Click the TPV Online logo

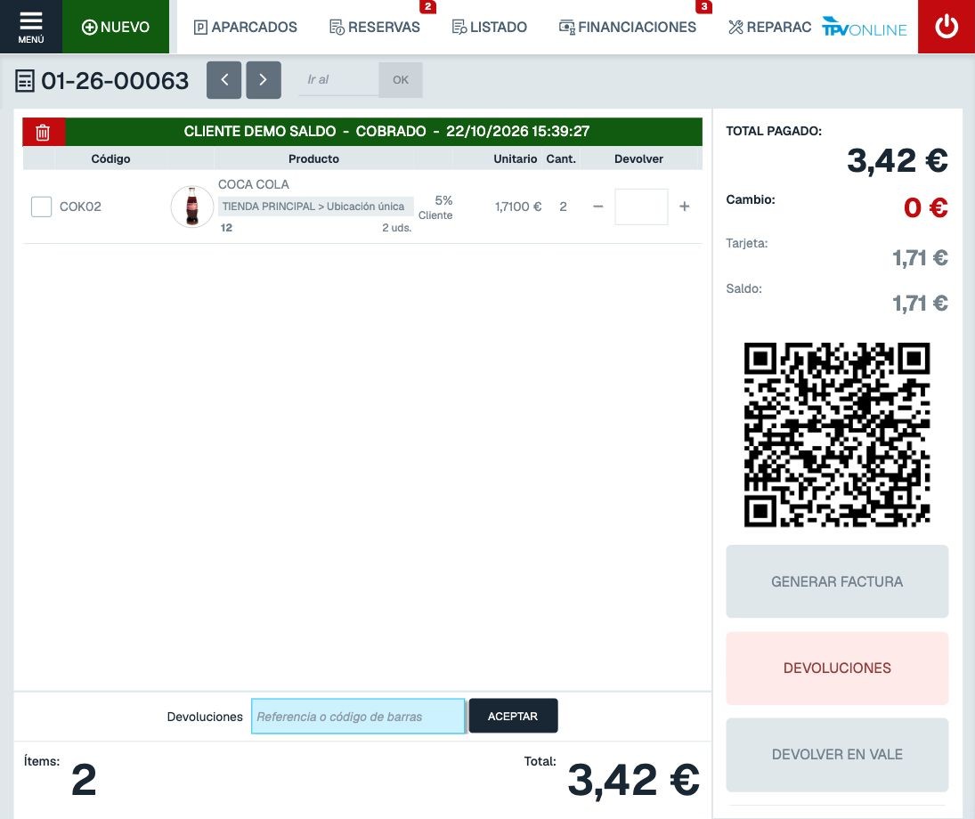tap(865, 27)
